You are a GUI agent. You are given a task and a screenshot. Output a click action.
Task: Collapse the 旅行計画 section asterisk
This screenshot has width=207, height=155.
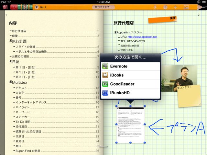(x=11, y=41)
